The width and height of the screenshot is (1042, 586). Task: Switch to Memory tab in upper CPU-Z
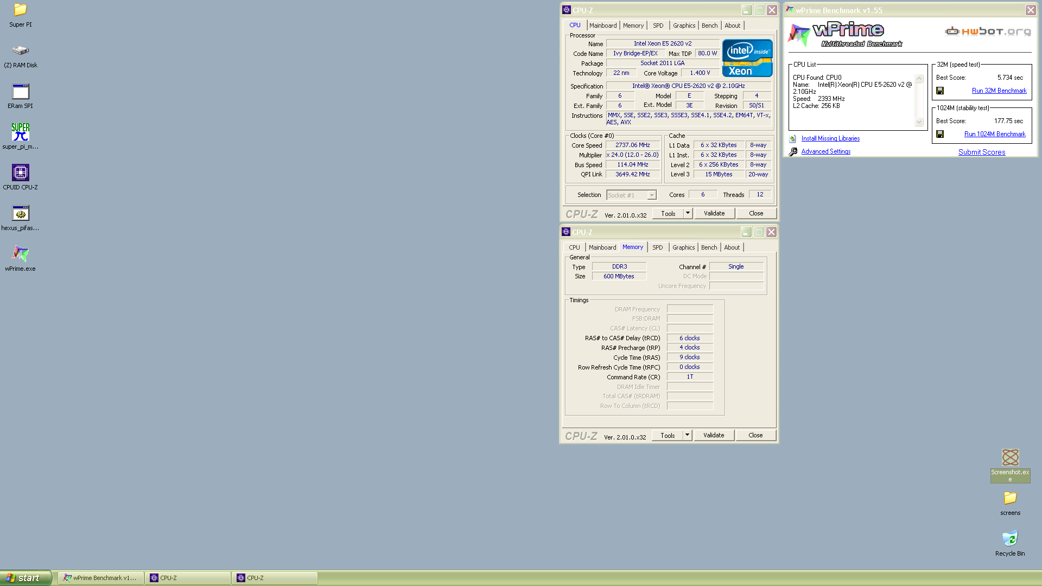tap(633, 26)
